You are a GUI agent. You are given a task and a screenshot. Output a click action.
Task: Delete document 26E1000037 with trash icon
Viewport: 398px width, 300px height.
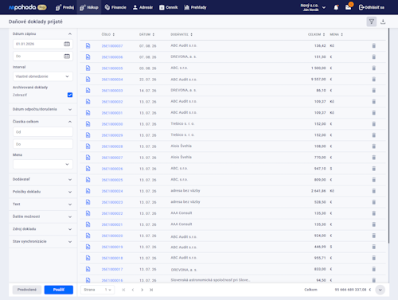pyautogui.click(x=374, y=46)
